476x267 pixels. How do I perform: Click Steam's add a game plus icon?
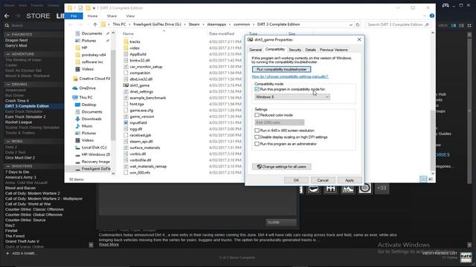(7, 254)
